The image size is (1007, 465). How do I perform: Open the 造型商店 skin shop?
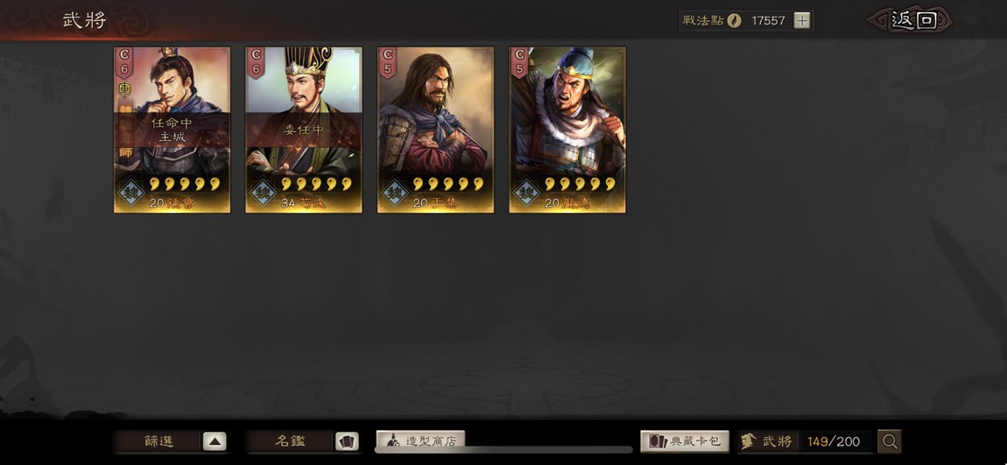[x=420, y=440]
